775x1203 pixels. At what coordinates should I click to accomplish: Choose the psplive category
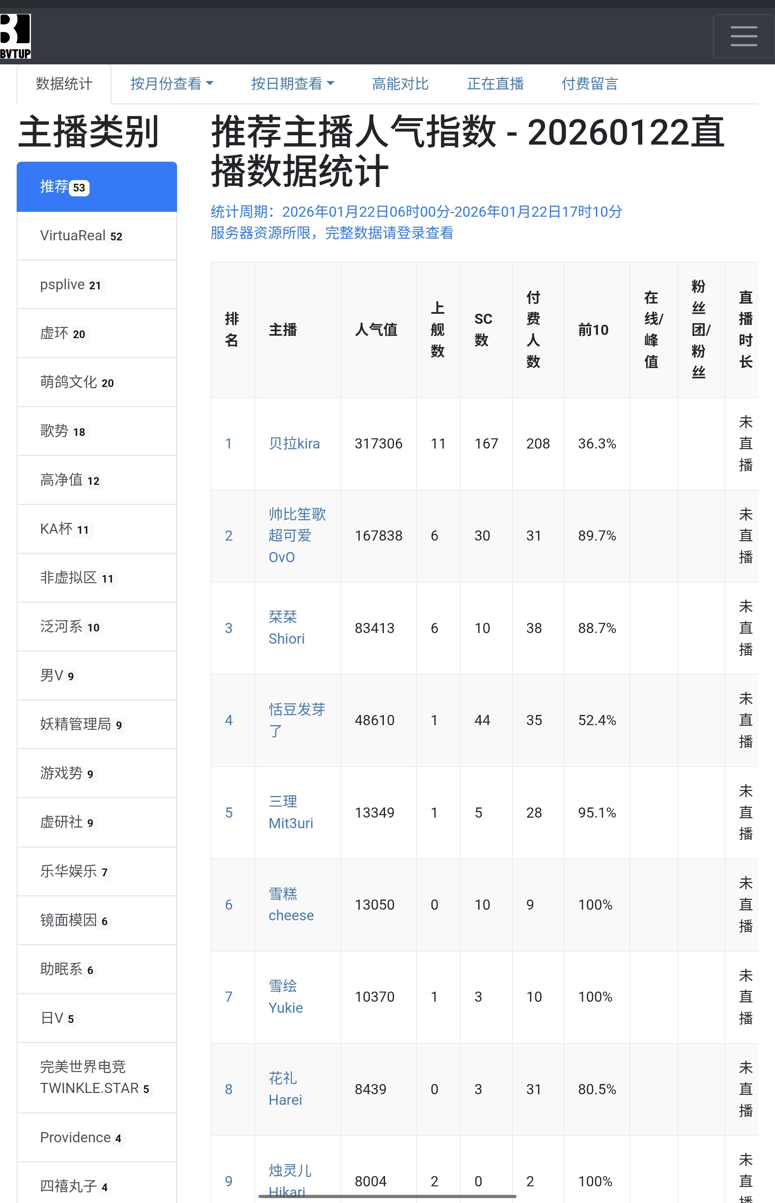(x=96, y=284)
